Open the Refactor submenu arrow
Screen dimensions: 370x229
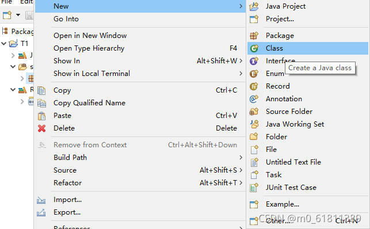tap(241, 183)
